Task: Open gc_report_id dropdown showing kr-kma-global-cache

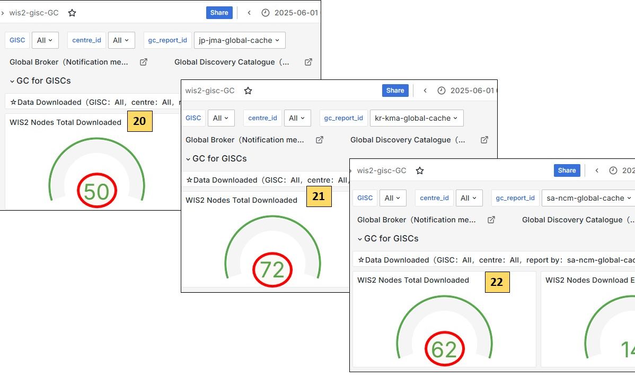Action: [x=416, y=118]
